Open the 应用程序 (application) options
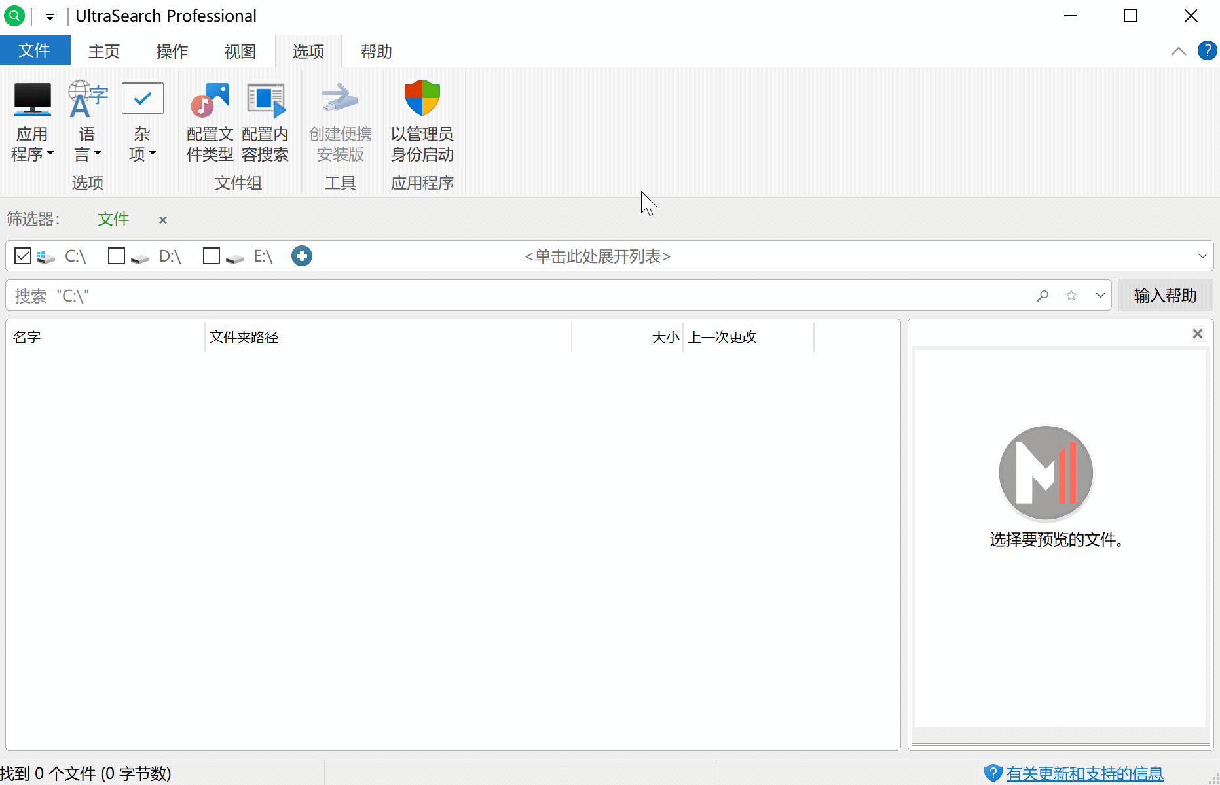The image size is (1220, 785). (32, 121)
